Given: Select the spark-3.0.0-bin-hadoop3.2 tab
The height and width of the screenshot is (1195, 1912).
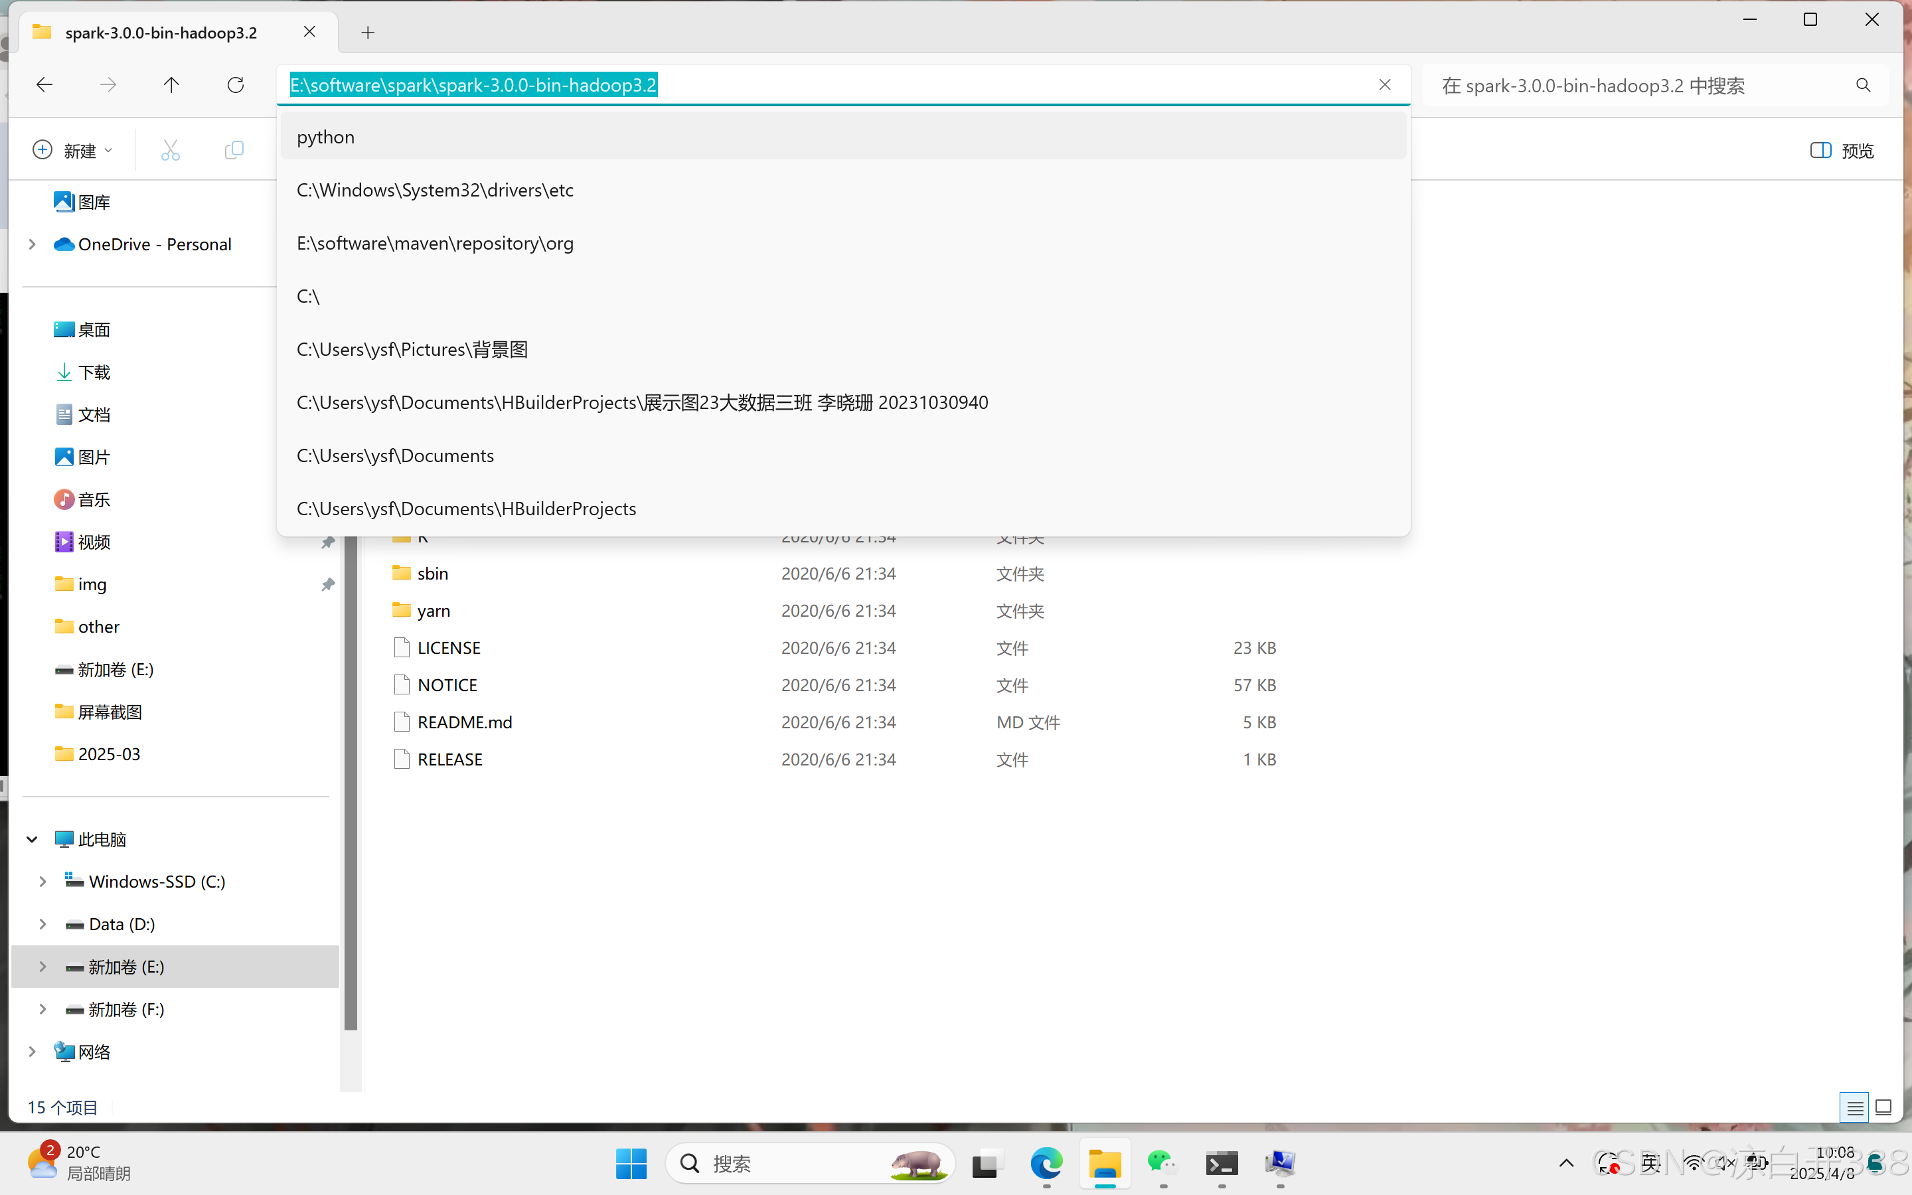Looking at the screenshot, I should (159, 33).
